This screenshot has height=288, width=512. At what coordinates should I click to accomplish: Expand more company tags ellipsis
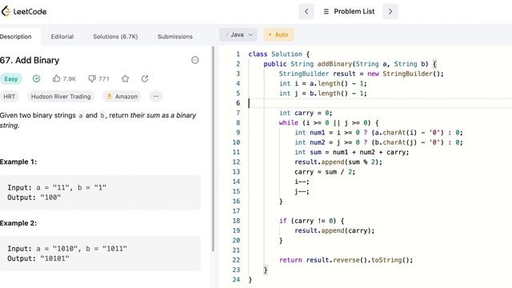point(156,97)
